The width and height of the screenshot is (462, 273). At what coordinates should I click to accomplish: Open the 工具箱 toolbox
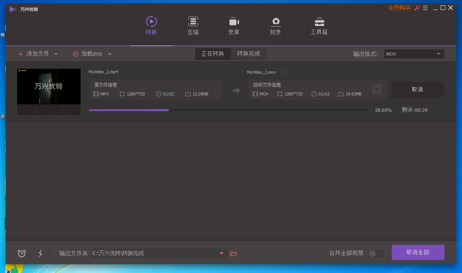[319, 26]
